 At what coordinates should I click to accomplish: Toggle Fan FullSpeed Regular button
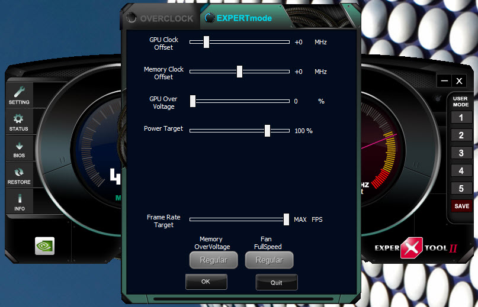(x=269, y=260)
